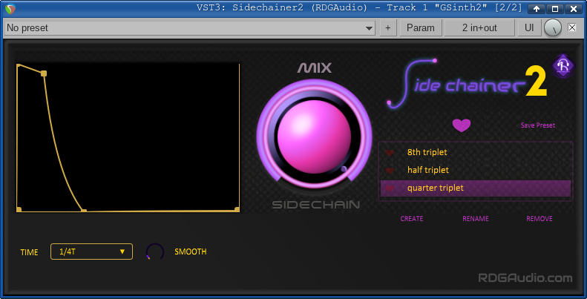Viewport: 587px width, 299px height.
Task: Open the TIME dropdown showing 1/4T
Action: 92,252
